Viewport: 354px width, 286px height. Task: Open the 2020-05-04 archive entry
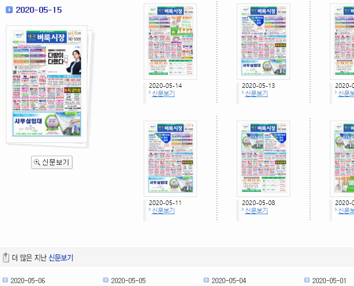(x=229, y=281)
